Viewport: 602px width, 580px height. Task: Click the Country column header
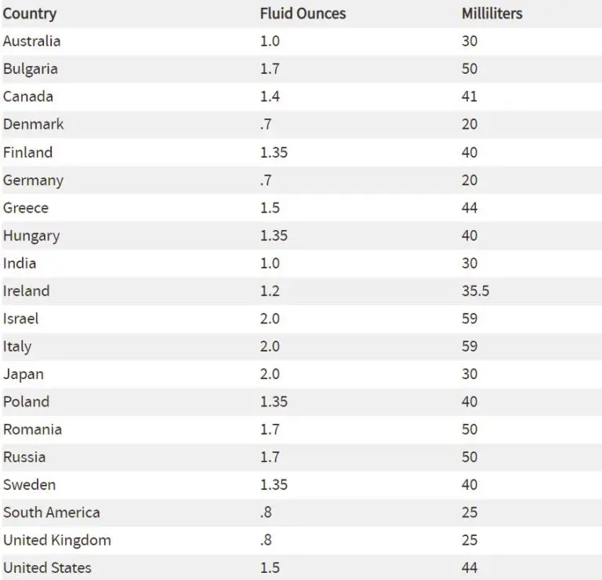30,14
